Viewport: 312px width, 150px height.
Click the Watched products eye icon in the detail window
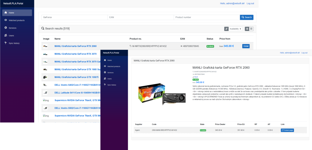coord(105,66)
